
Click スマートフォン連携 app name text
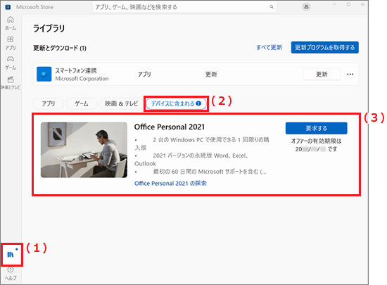[76, 71]
